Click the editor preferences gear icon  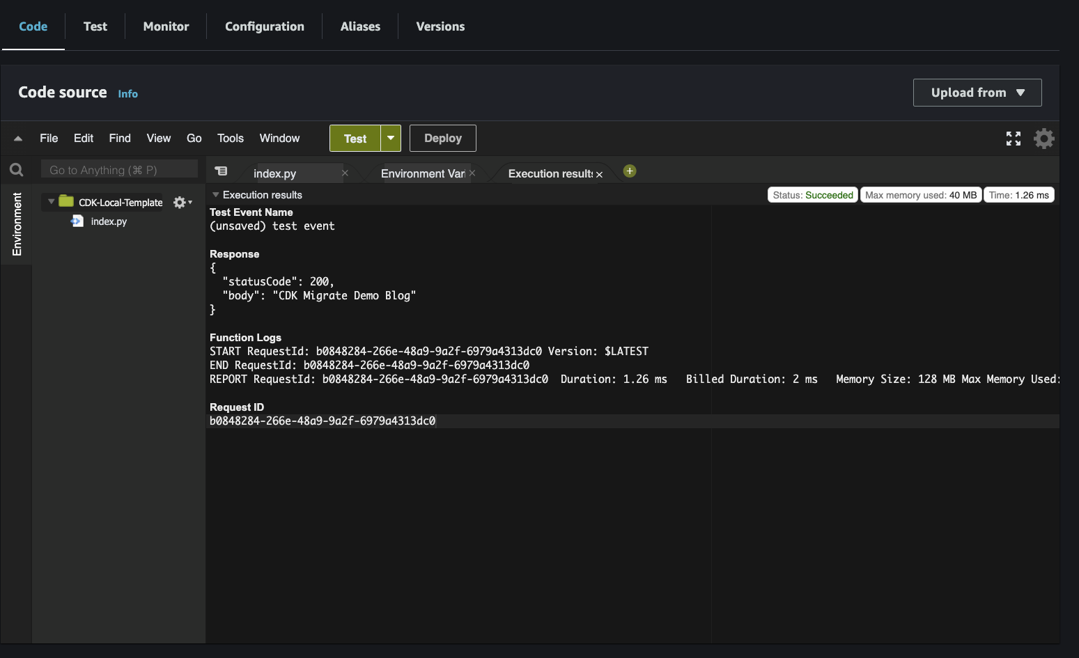point(1043,138)
